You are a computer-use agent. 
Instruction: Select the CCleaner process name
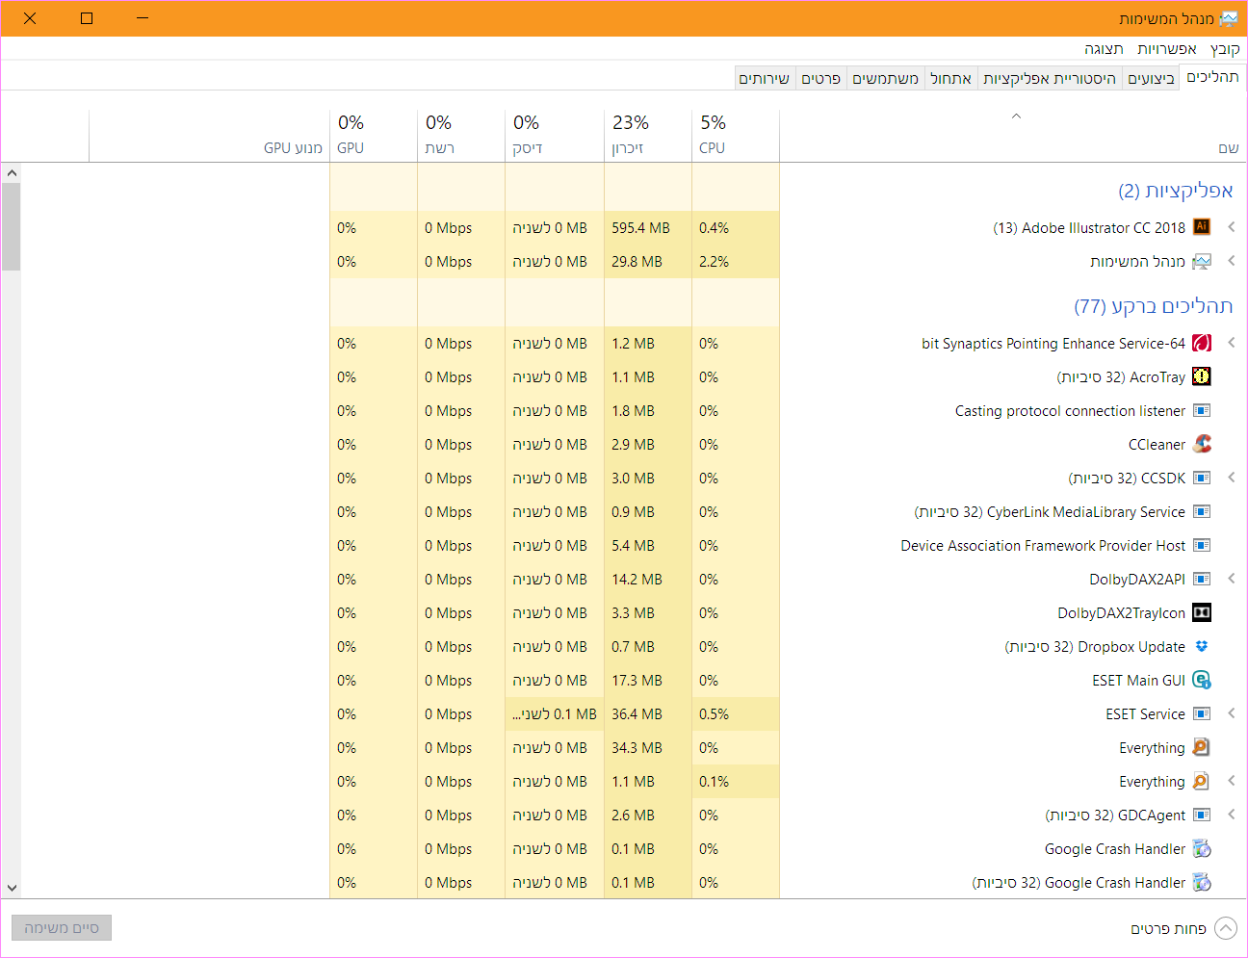(1157, 445)
